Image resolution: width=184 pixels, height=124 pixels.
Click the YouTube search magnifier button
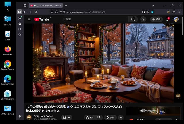(x=133, y=19)
